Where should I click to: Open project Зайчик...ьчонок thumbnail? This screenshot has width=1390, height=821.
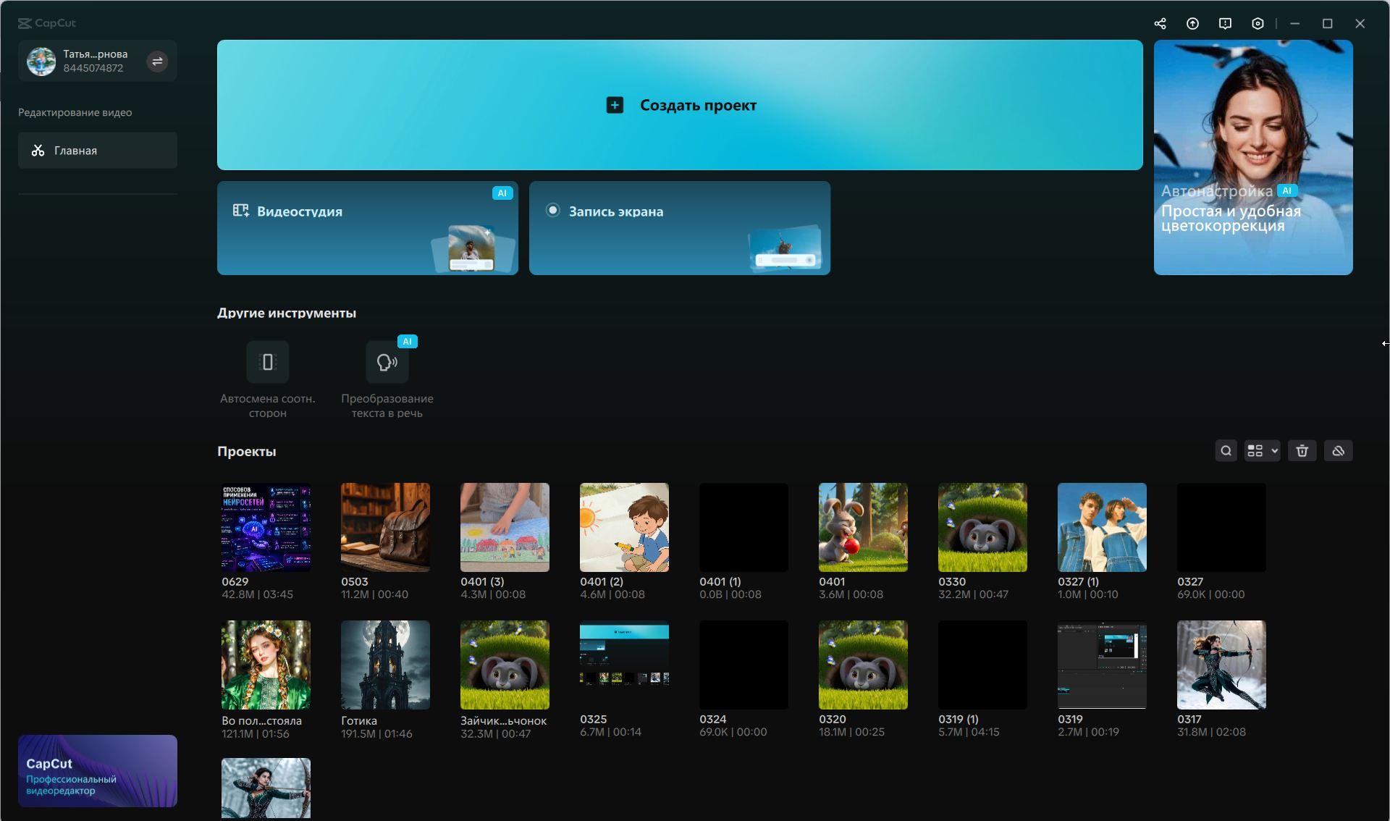(505, 665)
